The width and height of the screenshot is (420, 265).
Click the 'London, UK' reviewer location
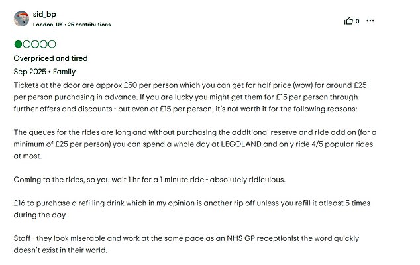(x=48, y=25)
